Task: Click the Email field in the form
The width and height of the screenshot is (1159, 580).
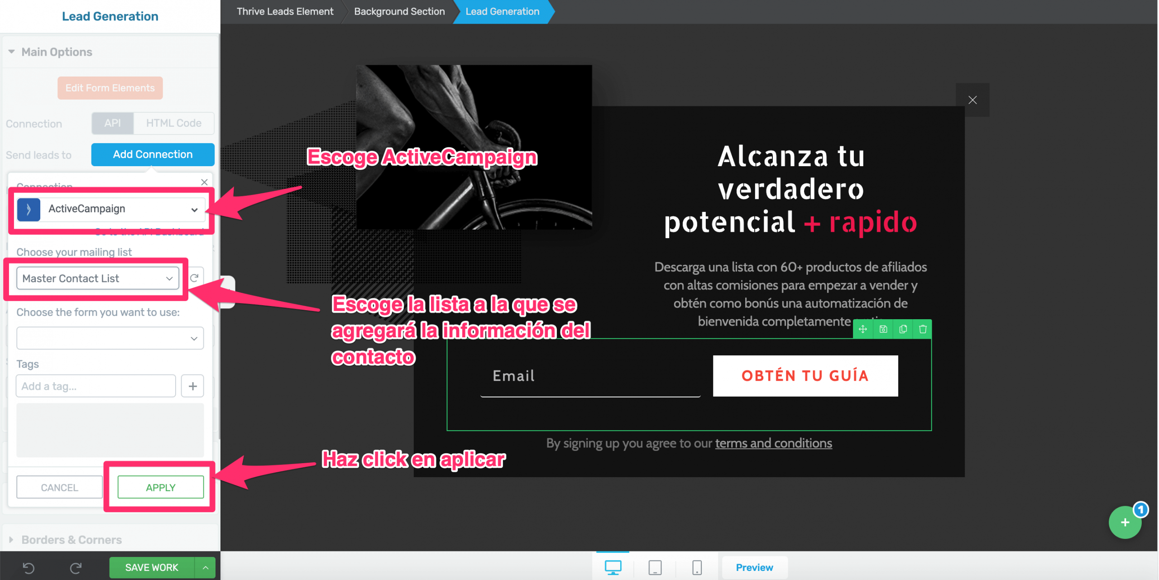Action: 590,377
